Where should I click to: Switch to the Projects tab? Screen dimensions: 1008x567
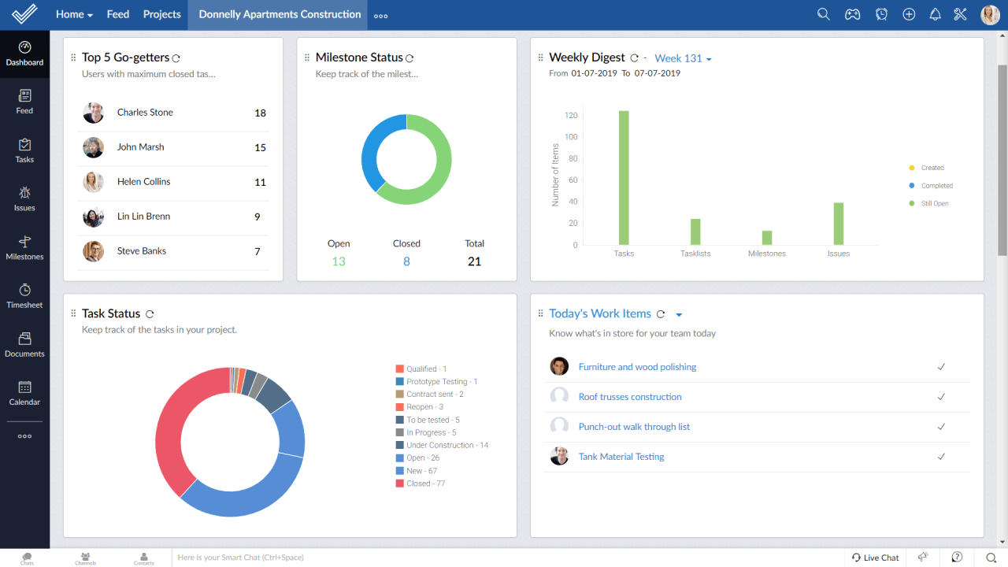[x=161, y=13]
